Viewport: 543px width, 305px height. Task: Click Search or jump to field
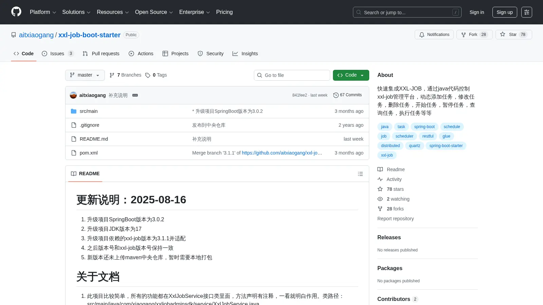tap(407, 12)
